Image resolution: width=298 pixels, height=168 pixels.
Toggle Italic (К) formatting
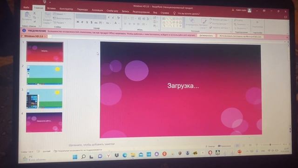coord(82,22)
